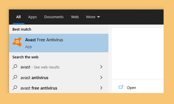Expand chevron for 'avast antivirus' suggestion
This screenshot has width=174, height=104.
click(x=101, y=77)
